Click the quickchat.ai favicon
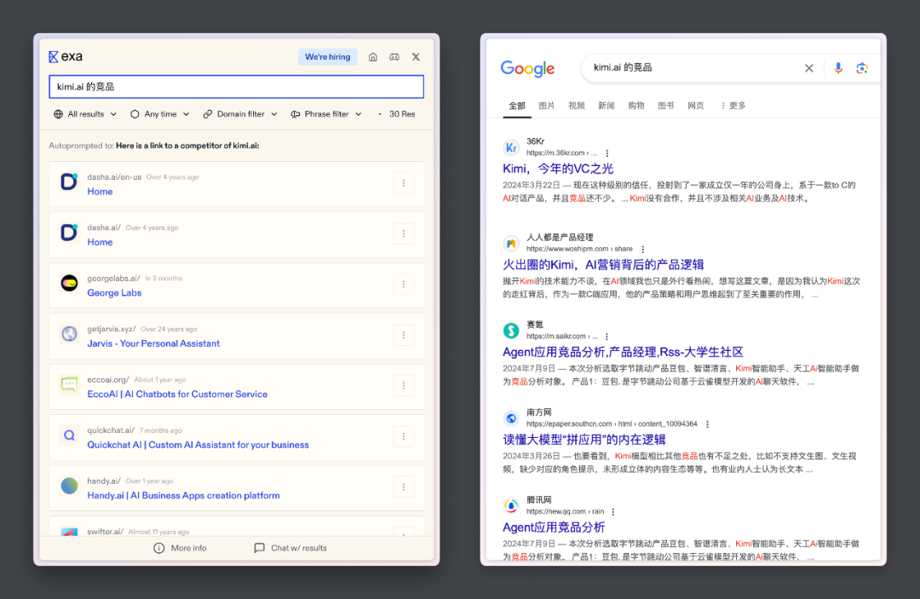The width and height of the screenshot is (920, 599). point(69,435)
